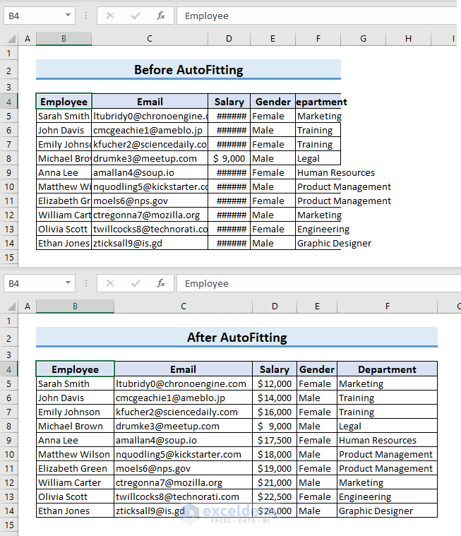Click 'nquodling5@kickstarter.com' cell in After AutoFitting table
Image resolution: width=461 pixels, height=536 pixels.
coord(184,454)
